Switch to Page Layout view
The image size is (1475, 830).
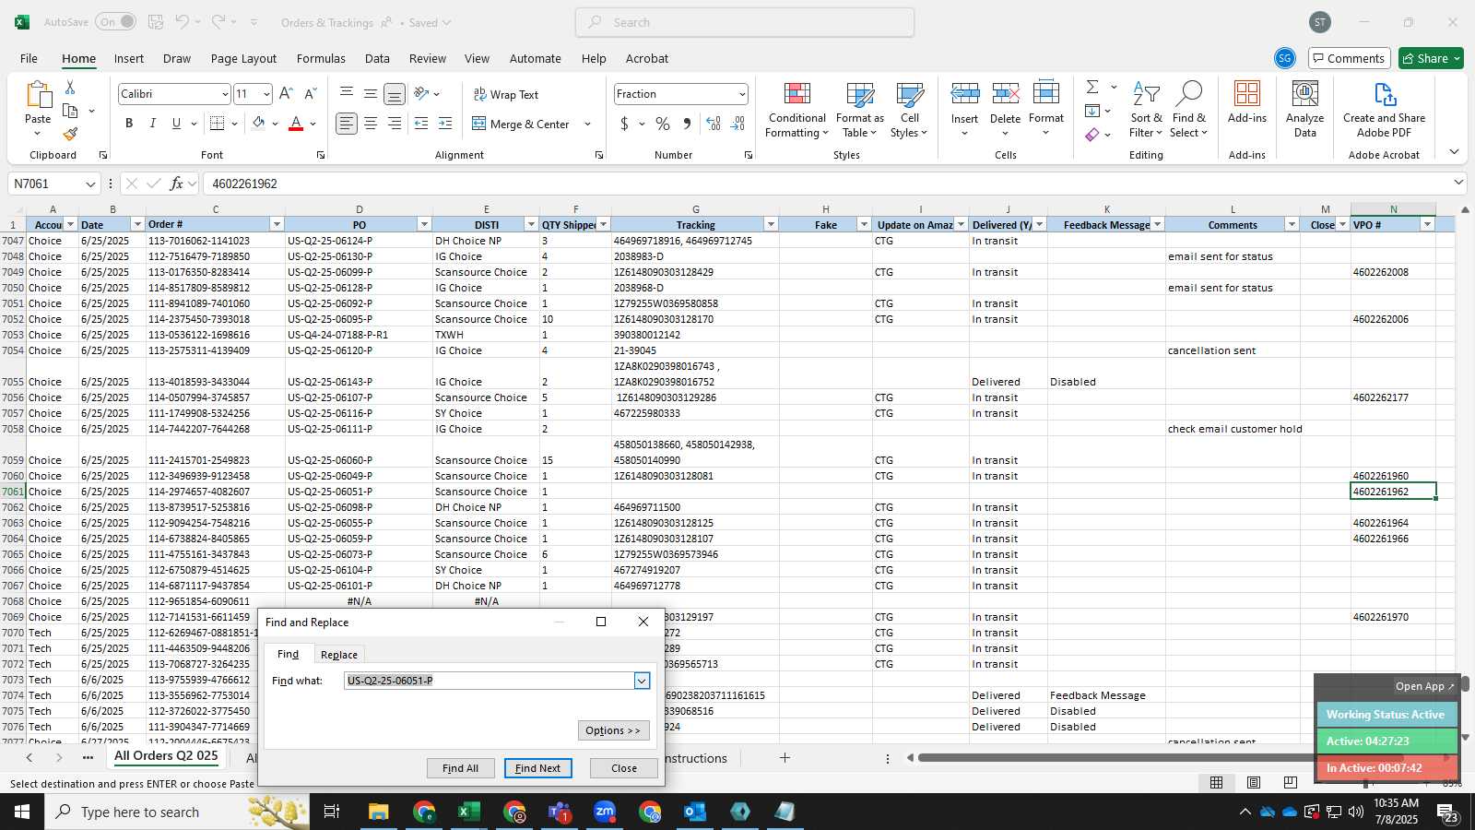[x=1254, y=782]
